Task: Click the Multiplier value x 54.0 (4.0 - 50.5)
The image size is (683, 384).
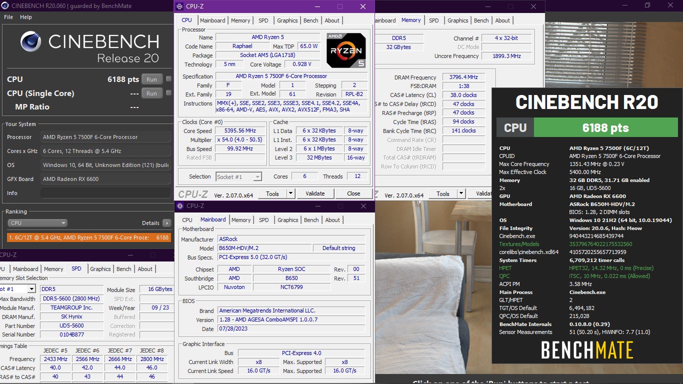Action: (240, 139)
